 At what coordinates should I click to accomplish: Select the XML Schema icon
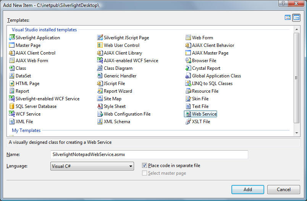[100, 121]
